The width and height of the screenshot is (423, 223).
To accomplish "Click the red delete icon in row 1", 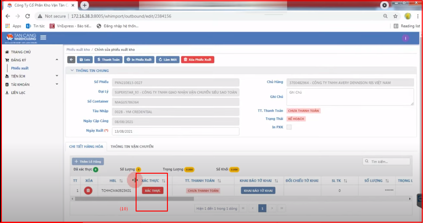I will pyautogui.click(x=88, y=191).
